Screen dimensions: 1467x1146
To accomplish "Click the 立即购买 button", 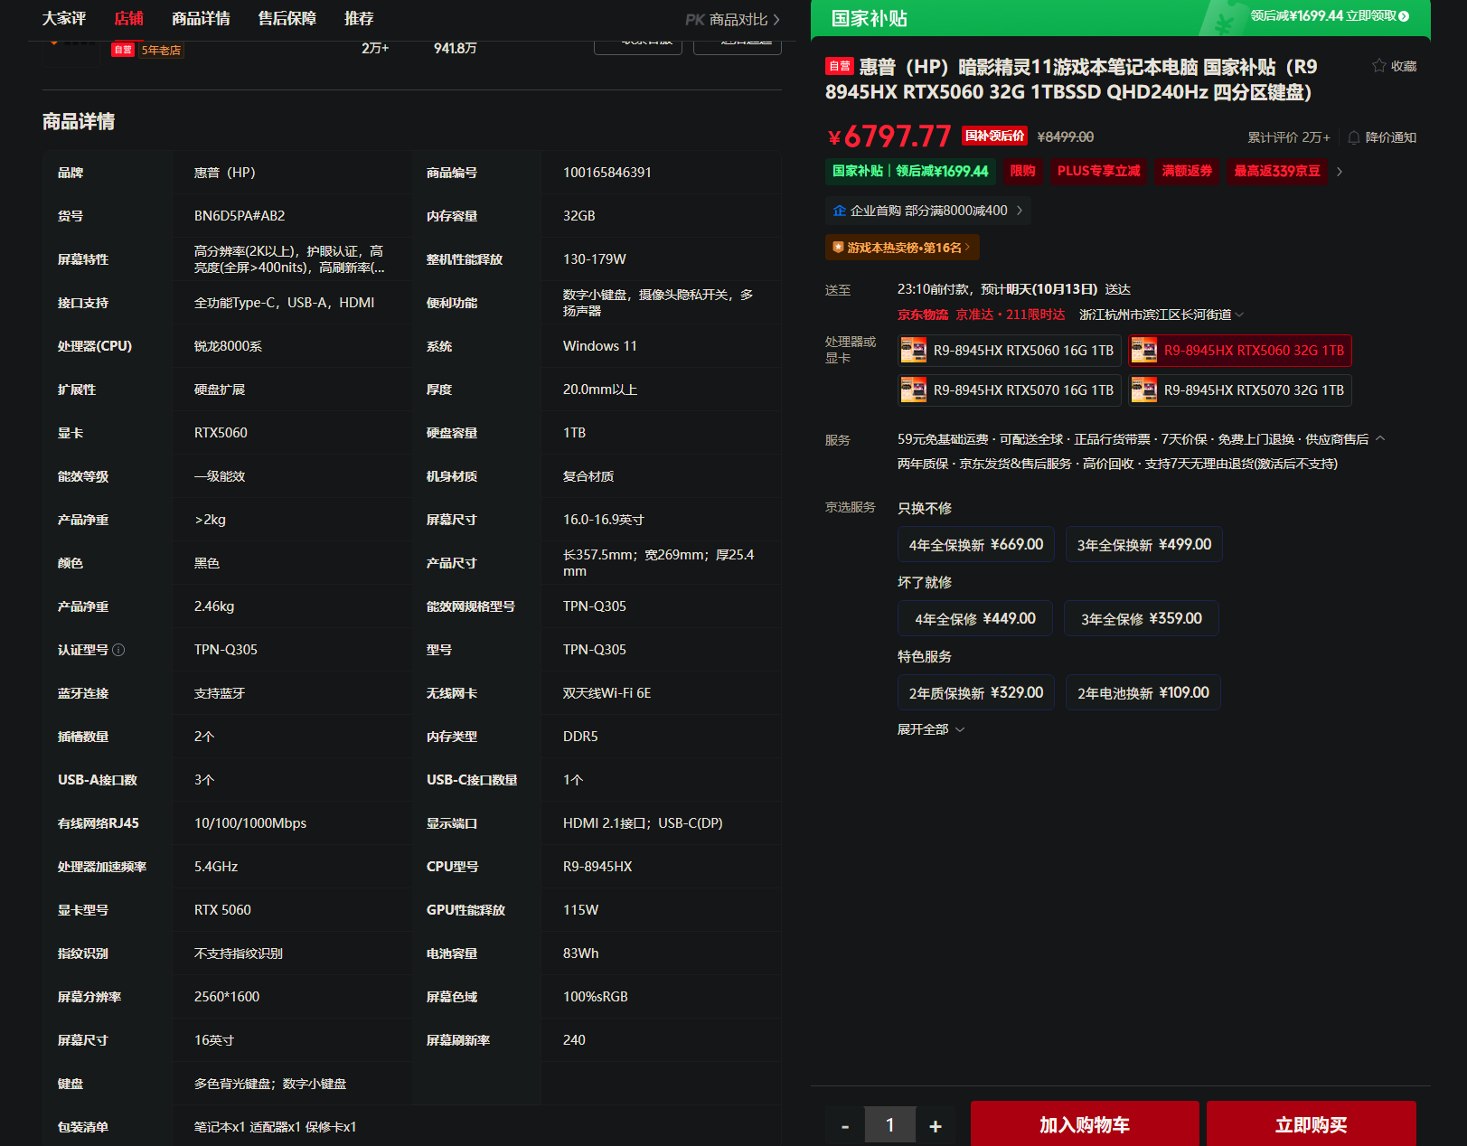I will point(1312,1124).
